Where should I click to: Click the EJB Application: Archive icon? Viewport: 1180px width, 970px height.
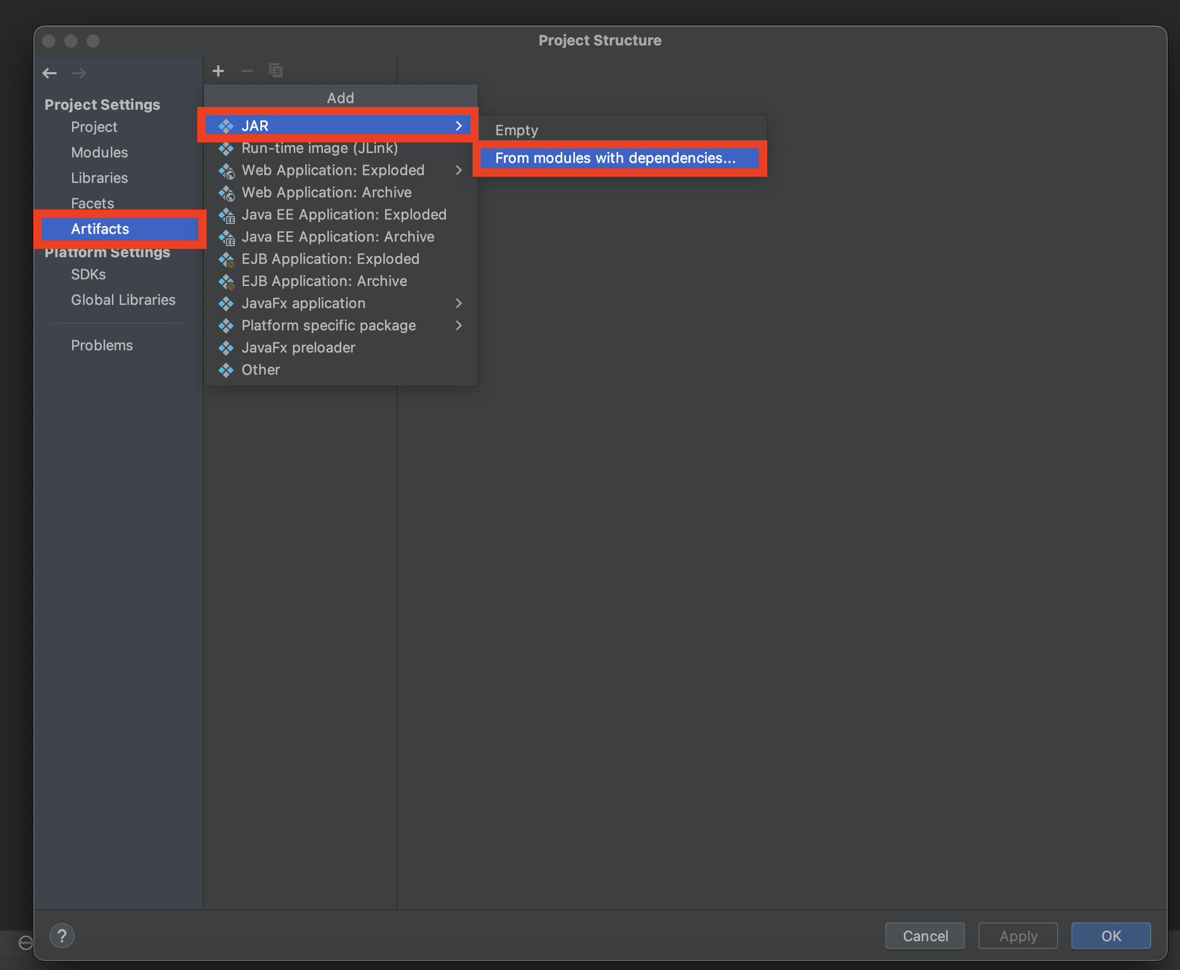[226, 282]
